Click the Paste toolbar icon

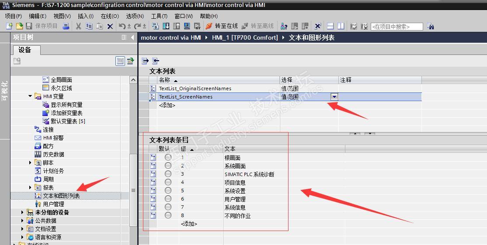pos(99,26)
